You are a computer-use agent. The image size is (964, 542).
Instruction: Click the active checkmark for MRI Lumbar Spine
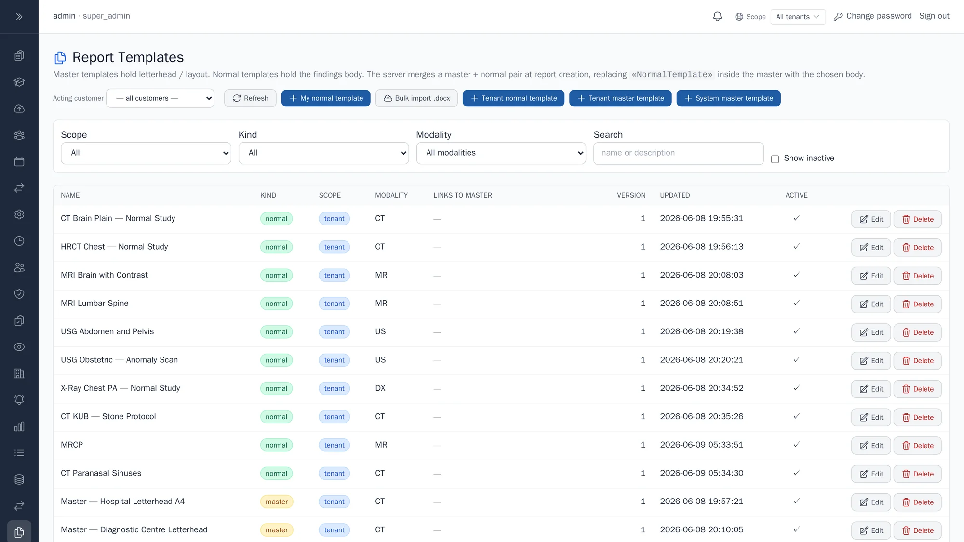(796, 303)
